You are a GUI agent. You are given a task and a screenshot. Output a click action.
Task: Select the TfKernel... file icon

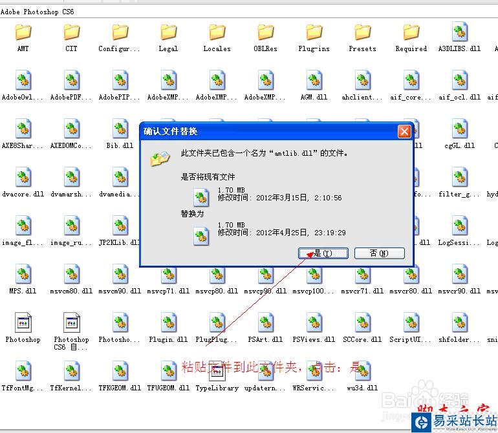pos(71,371)
